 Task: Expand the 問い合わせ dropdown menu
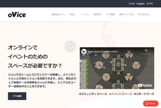(x=144, y=15)
